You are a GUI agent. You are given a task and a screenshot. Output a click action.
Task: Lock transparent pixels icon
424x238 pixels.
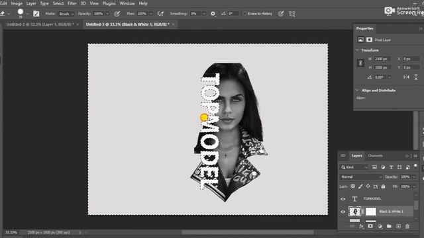point(353,186)
